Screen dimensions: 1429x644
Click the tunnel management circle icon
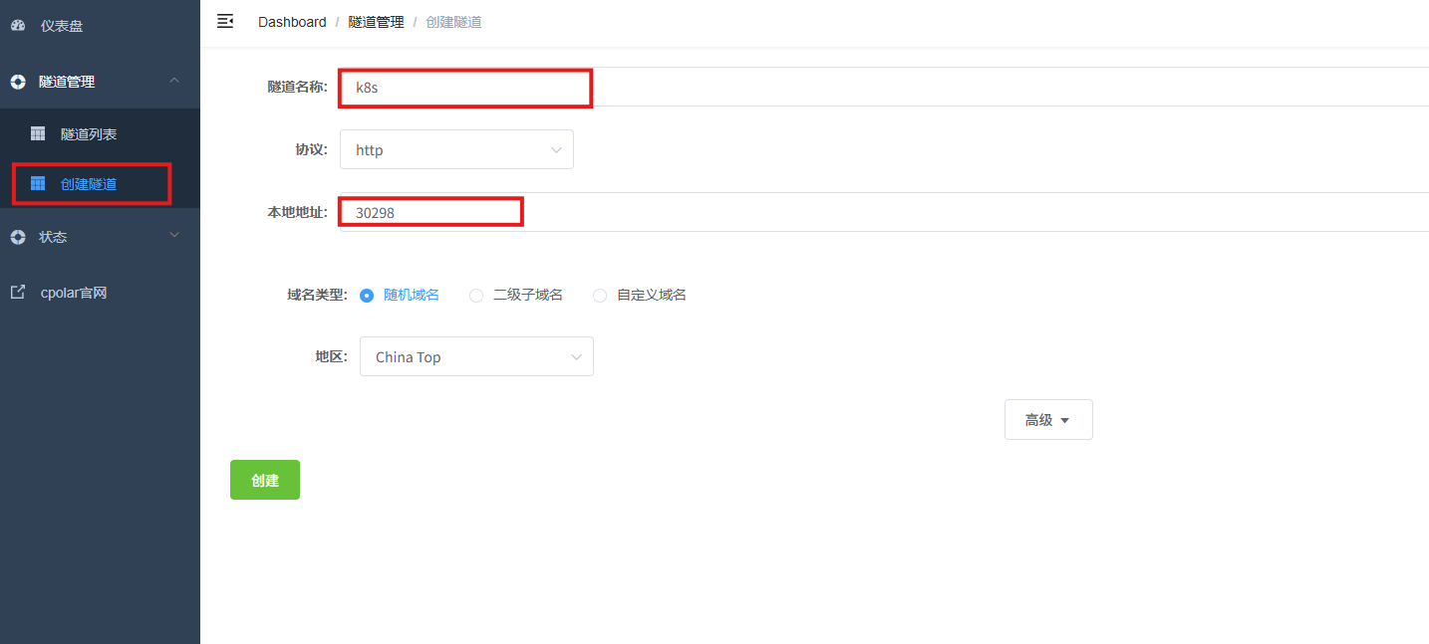click(18, 82)
